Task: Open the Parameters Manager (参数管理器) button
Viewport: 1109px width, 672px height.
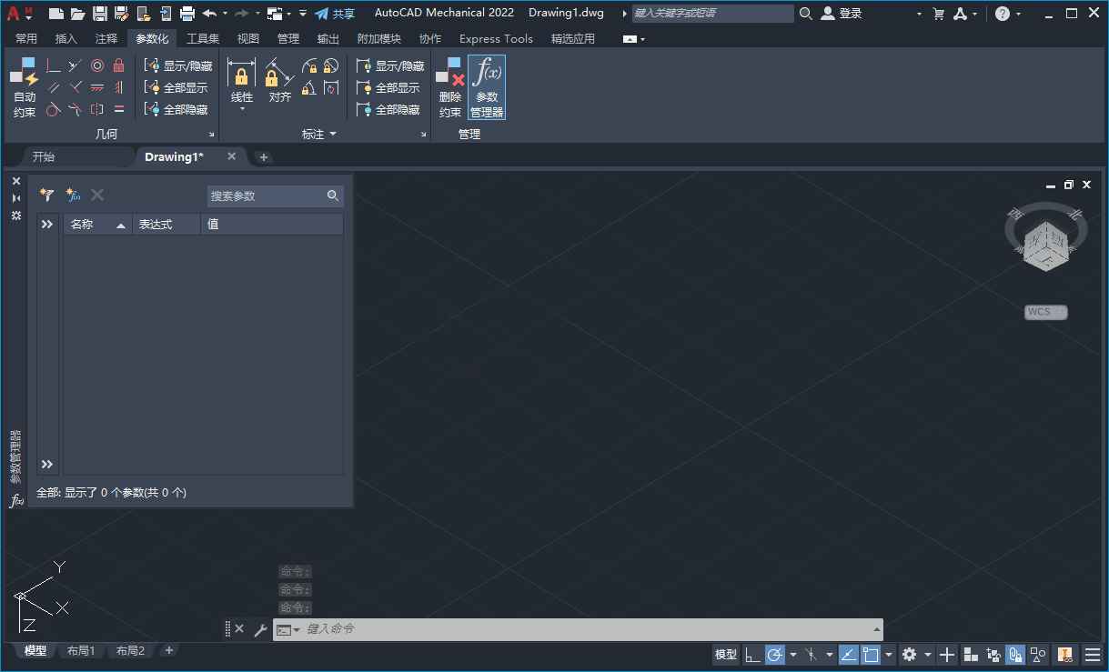Action: click(487, 87)
